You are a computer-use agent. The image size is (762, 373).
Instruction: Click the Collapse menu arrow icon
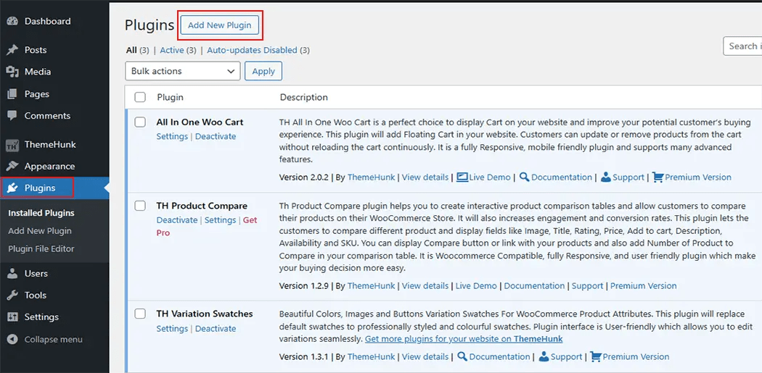tap(12, 340)
